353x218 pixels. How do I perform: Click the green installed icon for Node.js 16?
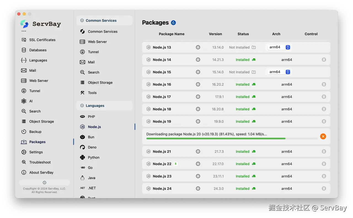[254, 85]
